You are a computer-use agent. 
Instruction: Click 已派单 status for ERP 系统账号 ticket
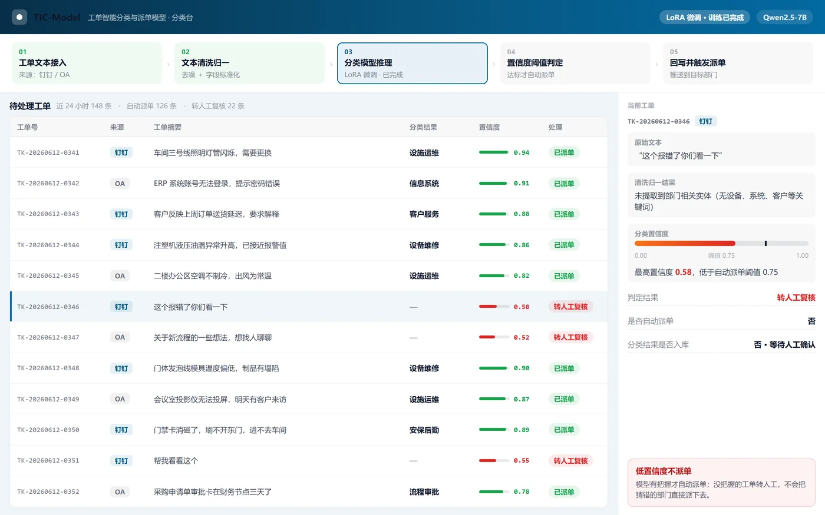click(564, 184)
